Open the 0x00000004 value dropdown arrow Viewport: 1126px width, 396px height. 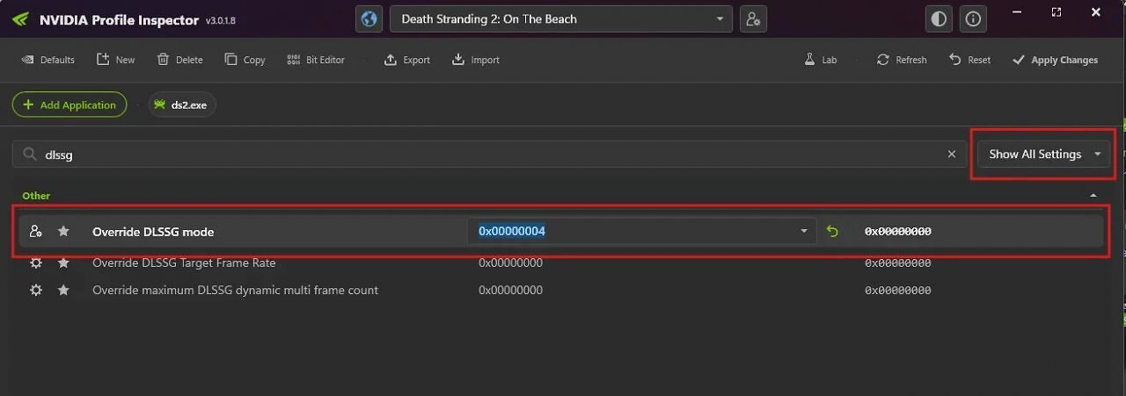803,231
